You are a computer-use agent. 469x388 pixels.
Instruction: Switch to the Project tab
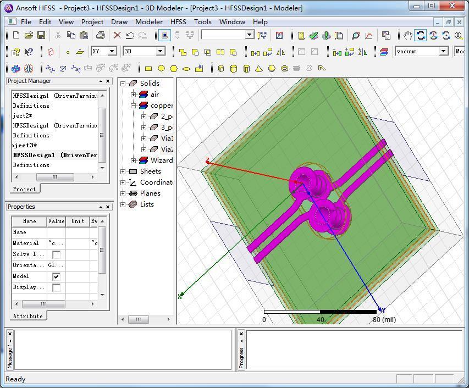[x=25, y=189]
